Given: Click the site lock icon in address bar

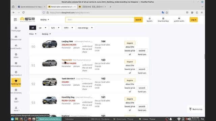Looking at the screenshot, I should click(48, 12).
